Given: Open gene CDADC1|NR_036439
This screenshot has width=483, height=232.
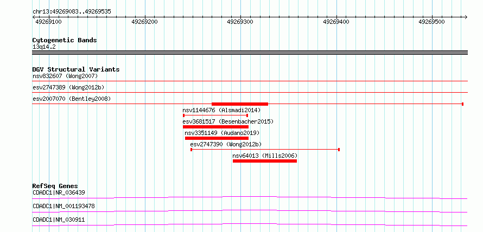Looking at the screenshot, I should [59, 193].
